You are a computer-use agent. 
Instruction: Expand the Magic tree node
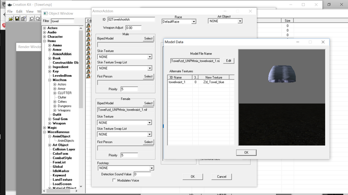(45, 128)
